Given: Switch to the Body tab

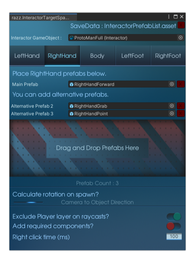Looking at the screenshot, I should click(x=97, y=56).
